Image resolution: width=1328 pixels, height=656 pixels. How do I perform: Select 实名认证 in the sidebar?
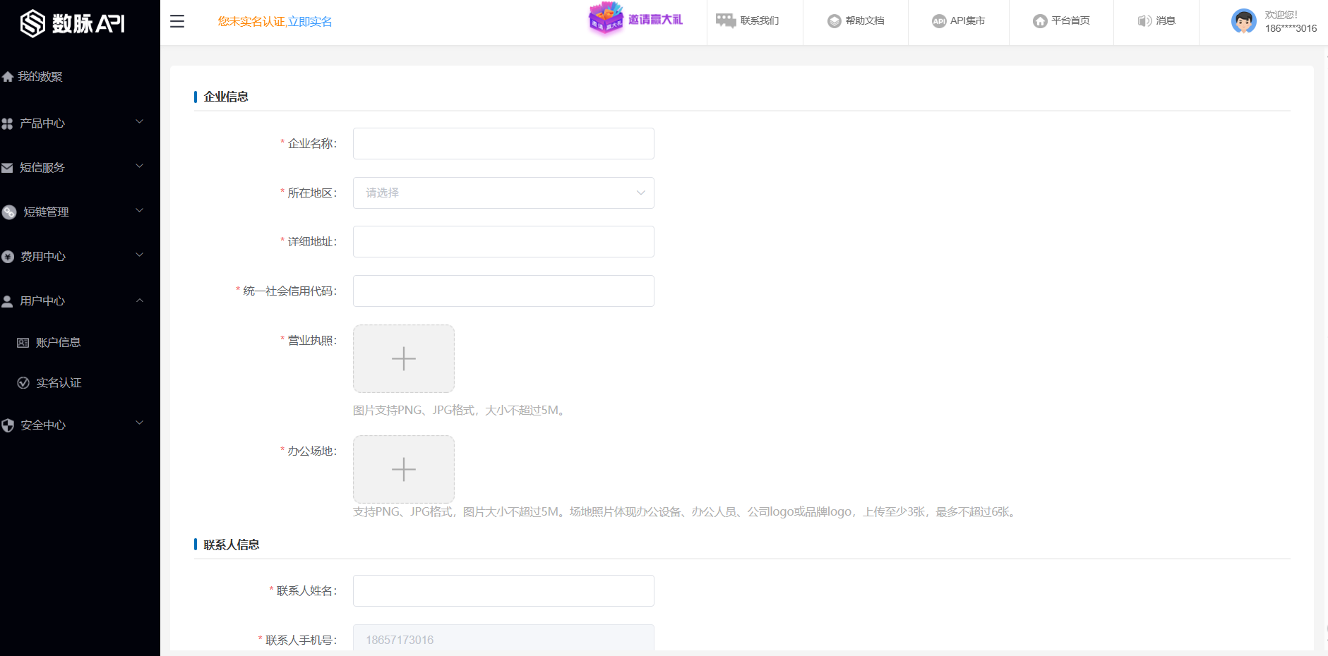tap(59, 382)
